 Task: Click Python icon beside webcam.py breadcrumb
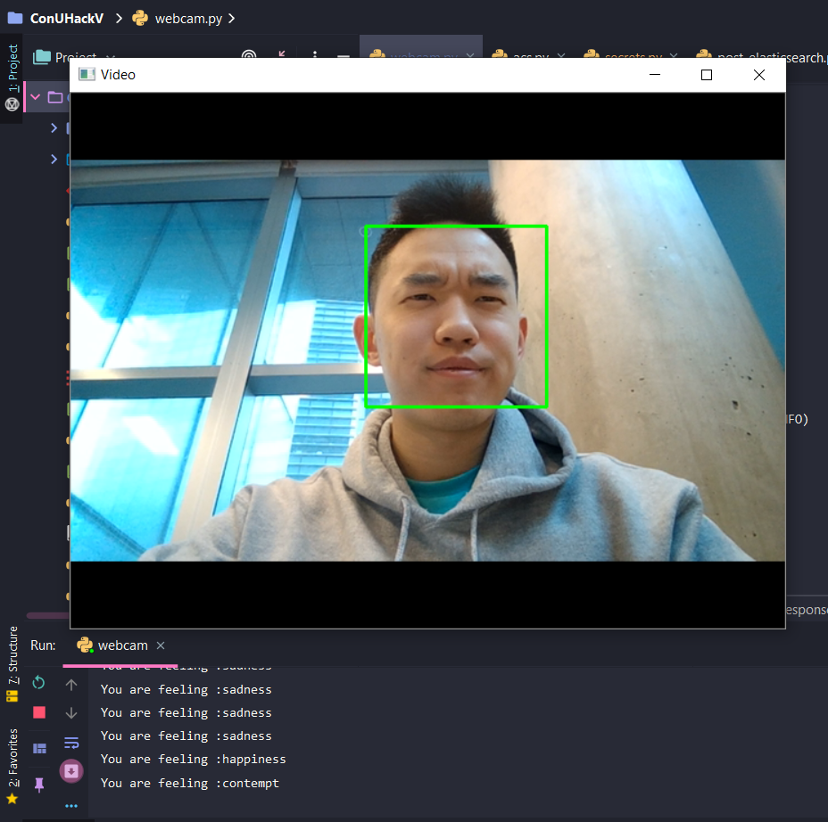coord(140,18)
